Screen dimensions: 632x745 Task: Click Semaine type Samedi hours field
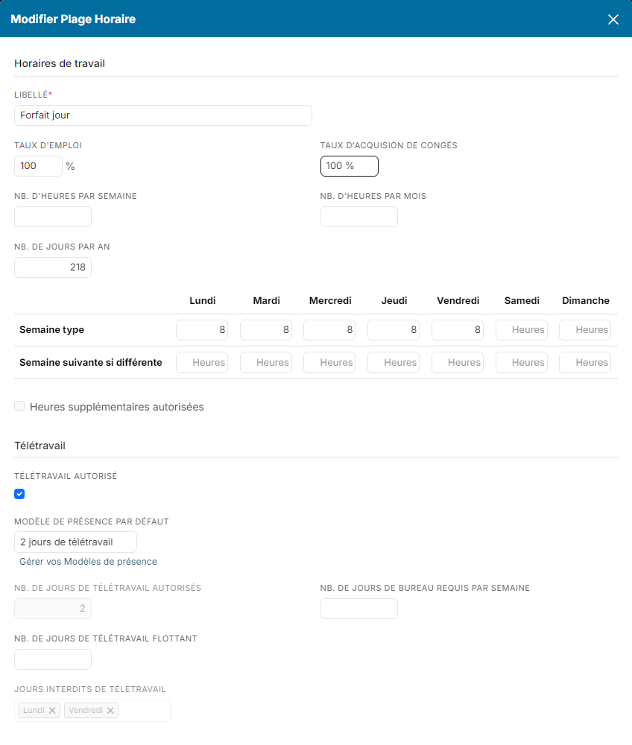tap(521, 330)
